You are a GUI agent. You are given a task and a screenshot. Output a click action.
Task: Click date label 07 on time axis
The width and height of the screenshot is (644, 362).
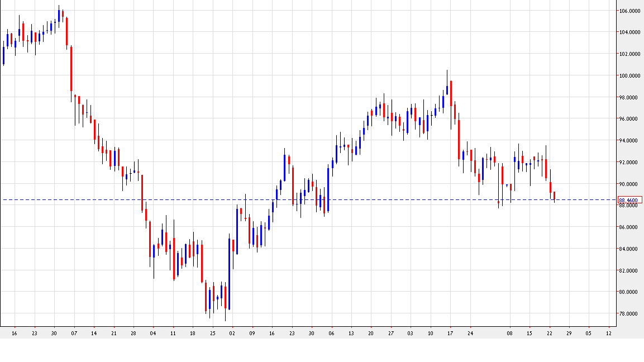tap(74, 334)
